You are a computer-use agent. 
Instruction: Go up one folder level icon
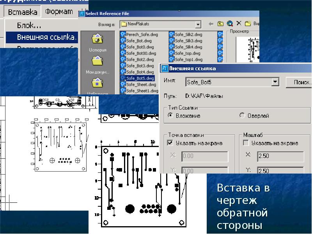coord(220,24)
